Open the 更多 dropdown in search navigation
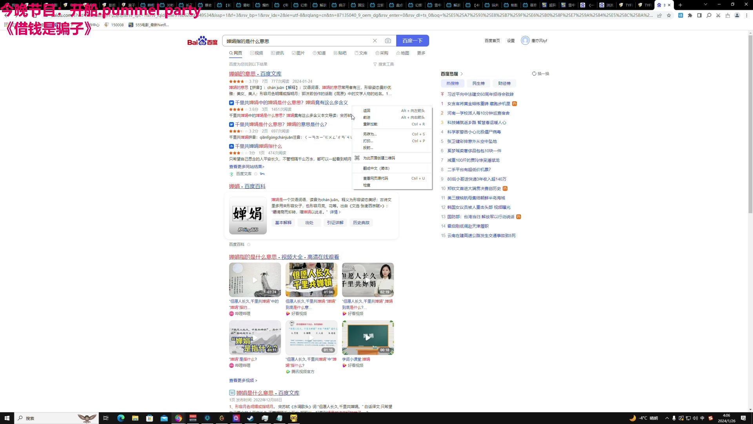 420,53
